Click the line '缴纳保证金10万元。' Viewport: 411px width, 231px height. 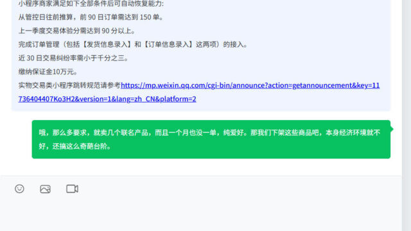pos(48,72)
